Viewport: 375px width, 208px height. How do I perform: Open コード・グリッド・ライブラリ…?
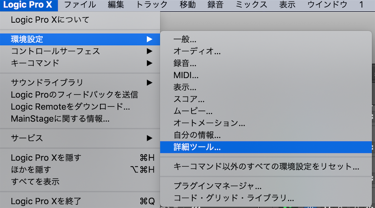pos(266,198)
